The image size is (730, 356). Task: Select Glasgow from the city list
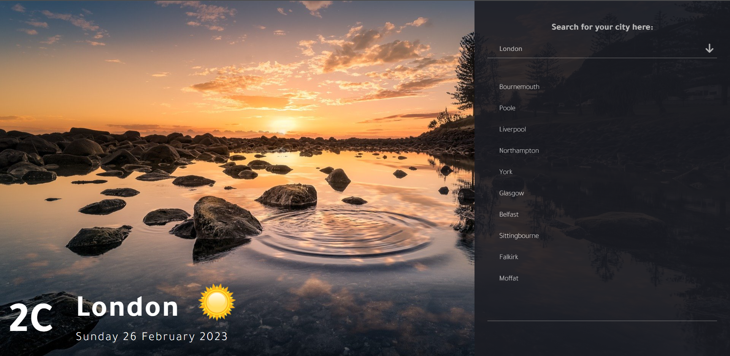pos(511,193)
